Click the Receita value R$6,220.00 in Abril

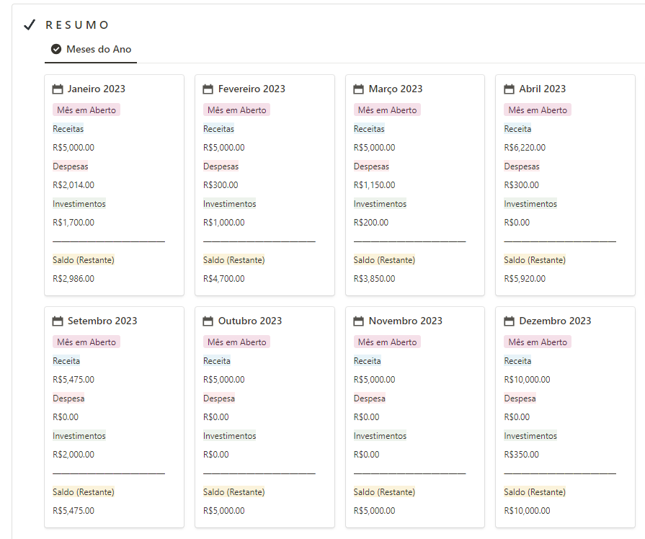click(525, 148)
